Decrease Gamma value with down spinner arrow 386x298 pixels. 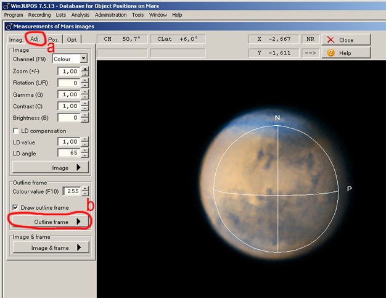click(85, 97)
